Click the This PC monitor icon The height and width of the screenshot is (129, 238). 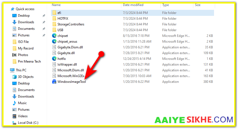coord(12,70)
